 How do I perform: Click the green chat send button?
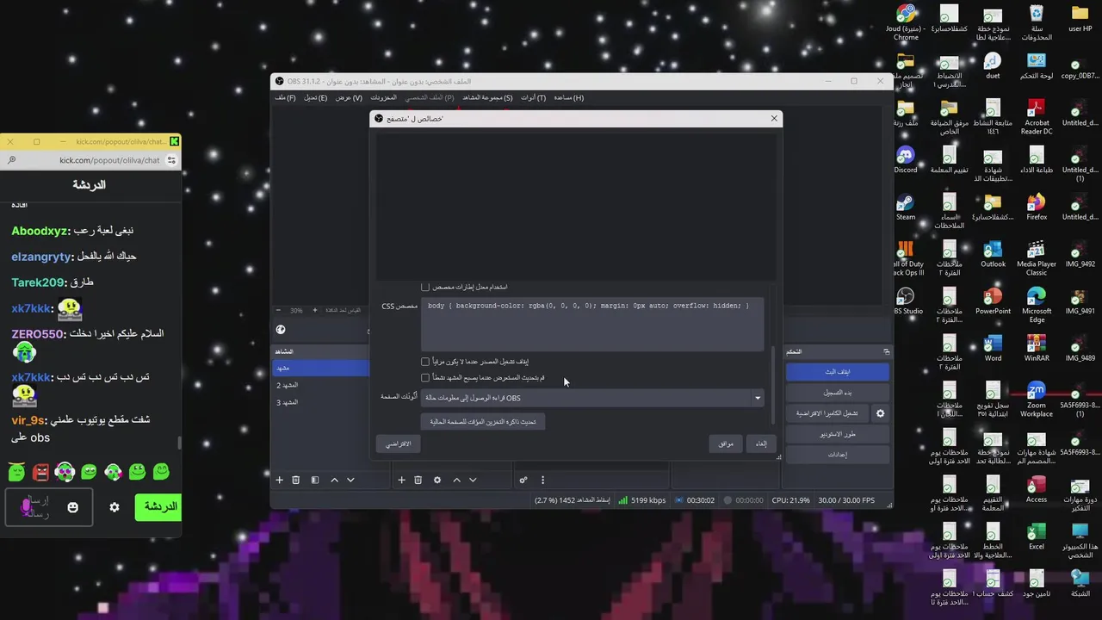point(158,506)
